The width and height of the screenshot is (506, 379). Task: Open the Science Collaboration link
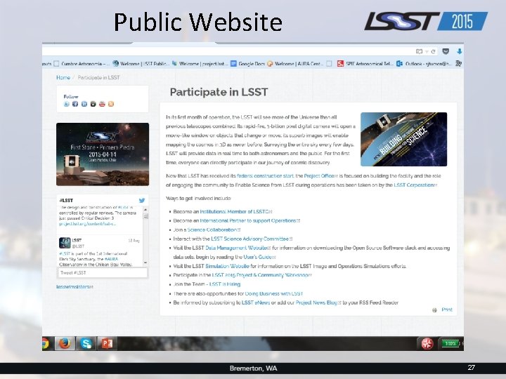(214, 230)
